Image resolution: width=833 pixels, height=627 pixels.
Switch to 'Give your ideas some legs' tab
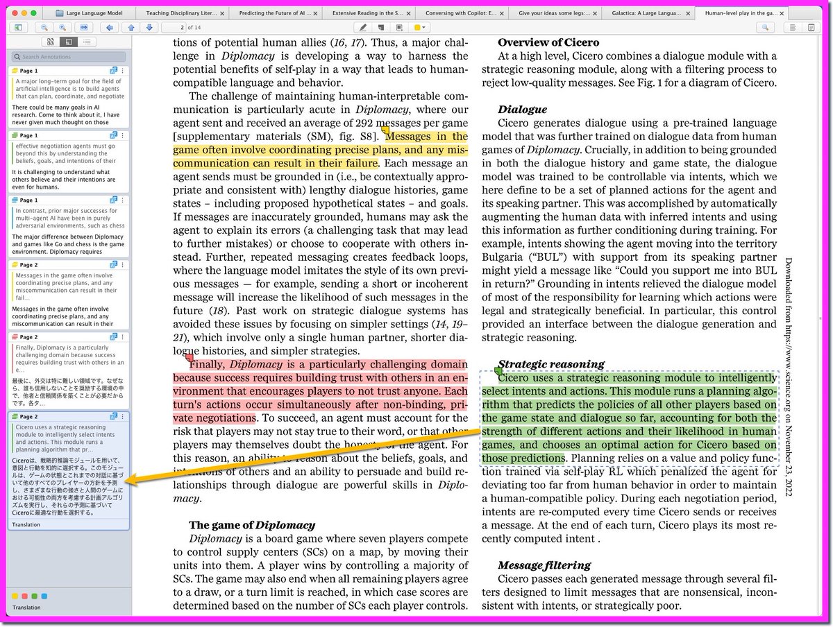557,12
